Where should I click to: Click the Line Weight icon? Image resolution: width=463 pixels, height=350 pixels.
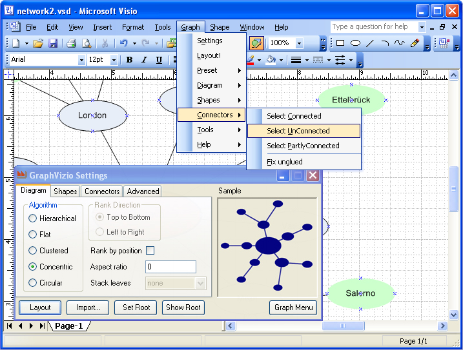tap(296, 60)
